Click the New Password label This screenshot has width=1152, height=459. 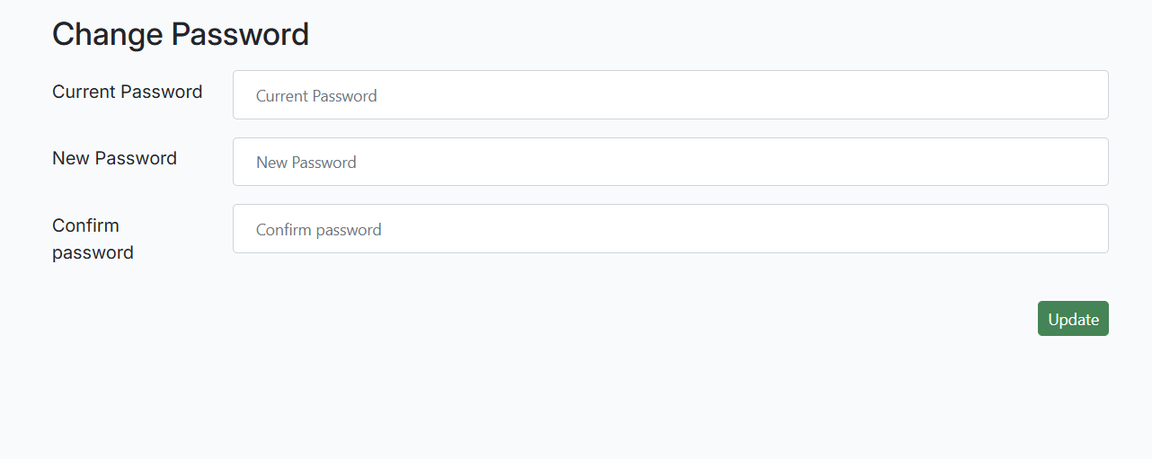pos(114,158)
